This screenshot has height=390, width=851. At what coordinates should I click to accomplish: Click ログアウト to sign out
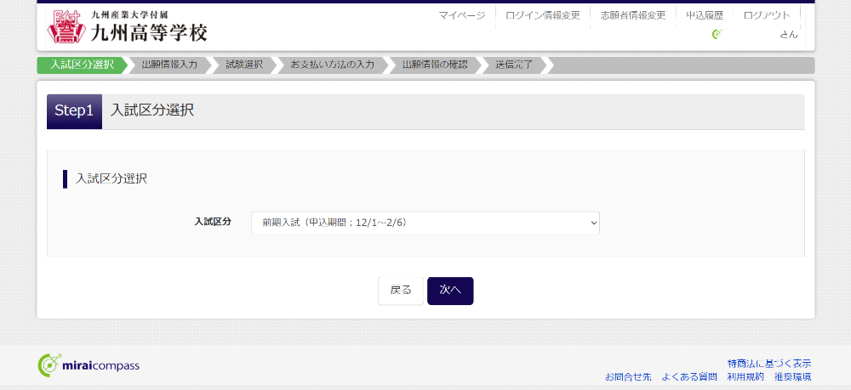point(766,15)
